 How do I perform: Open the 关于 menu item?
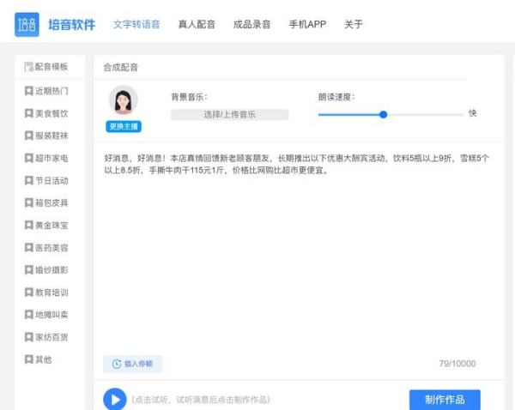click(x=354, y=24)
